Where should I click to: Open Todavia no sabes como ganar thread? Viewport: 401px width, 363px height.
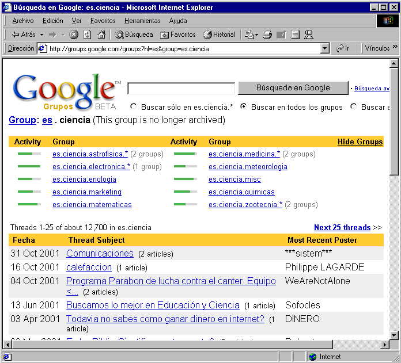click(165, 319)
